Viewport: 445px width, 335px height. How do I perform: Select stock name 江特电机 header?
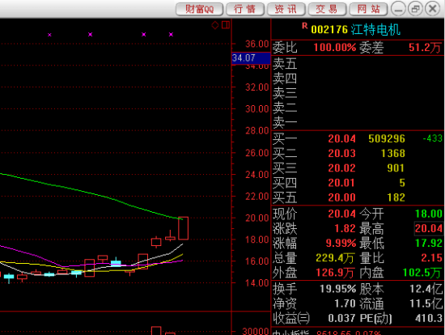click(375, 30)
